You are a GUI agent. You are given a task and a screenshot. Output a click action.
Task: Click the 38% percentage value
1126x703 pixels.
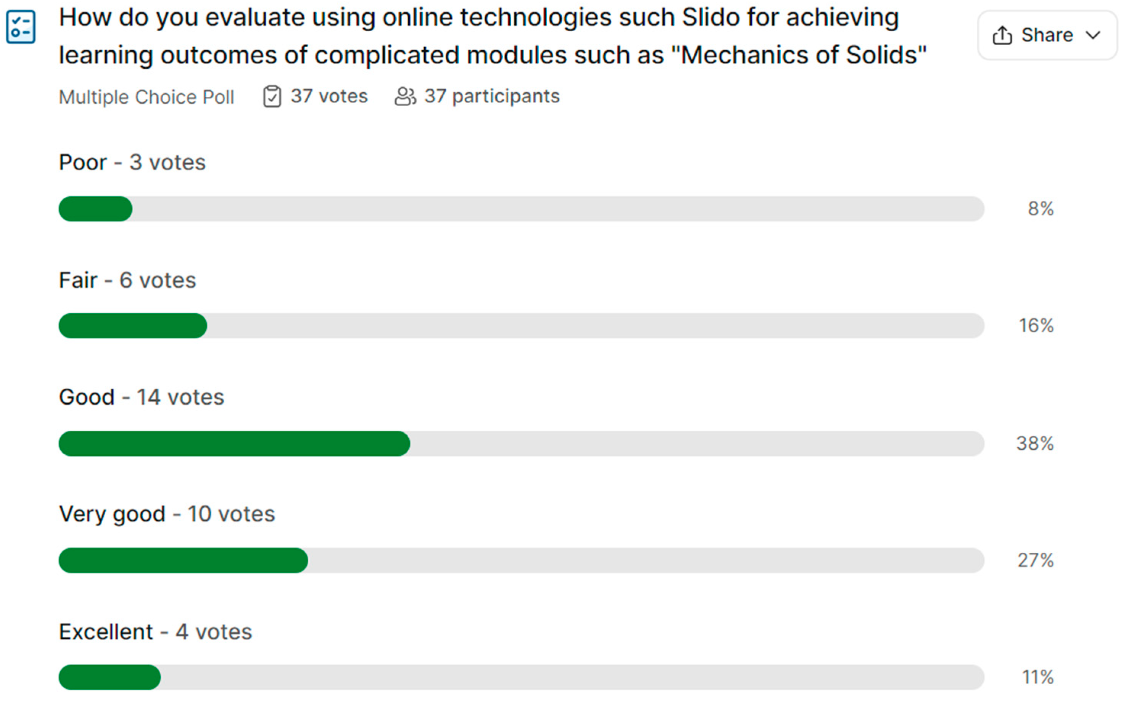pyautogui.click(x=1035, y=444)
